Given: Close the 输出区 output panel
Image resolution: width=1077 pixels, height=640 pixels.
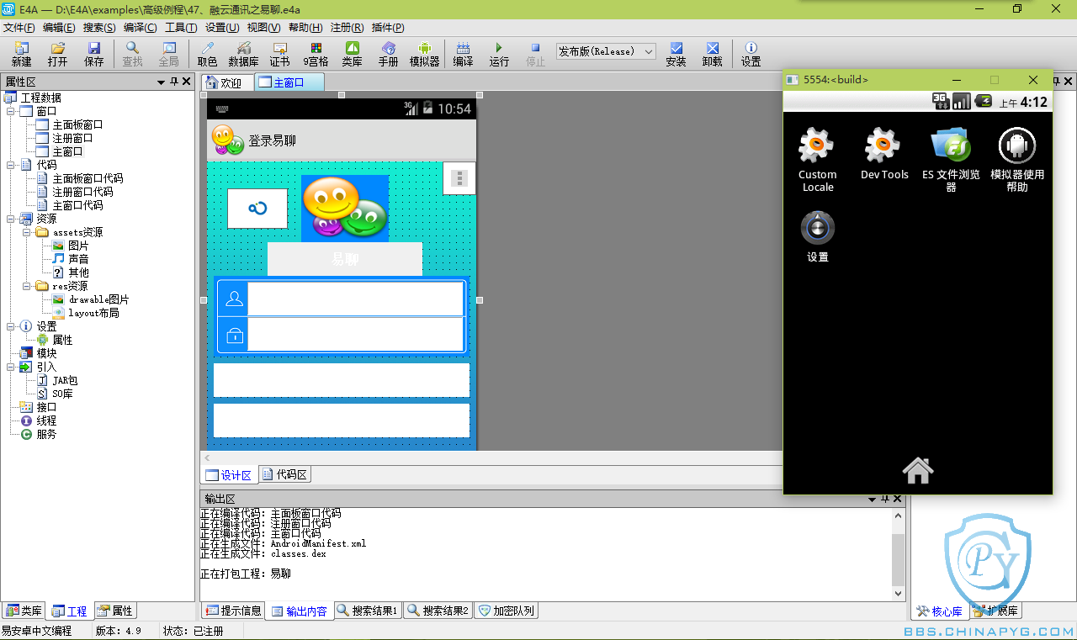Looking at the screenshot, I should (x=897, y=499).
